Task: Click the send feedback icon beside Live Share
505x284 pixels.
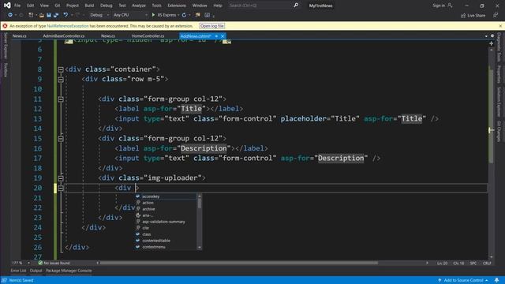Action: [496, 15]
